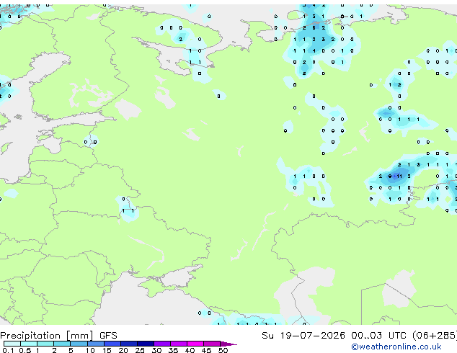Pick the 10–15 mm blue legend swatch
The image size is (457, 353).
point(96,344)
